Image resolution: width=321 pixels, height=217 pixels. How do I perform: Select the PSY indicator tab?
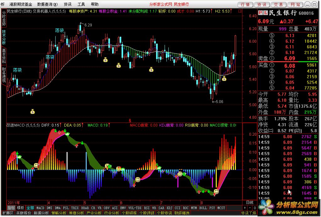point(212,208)
